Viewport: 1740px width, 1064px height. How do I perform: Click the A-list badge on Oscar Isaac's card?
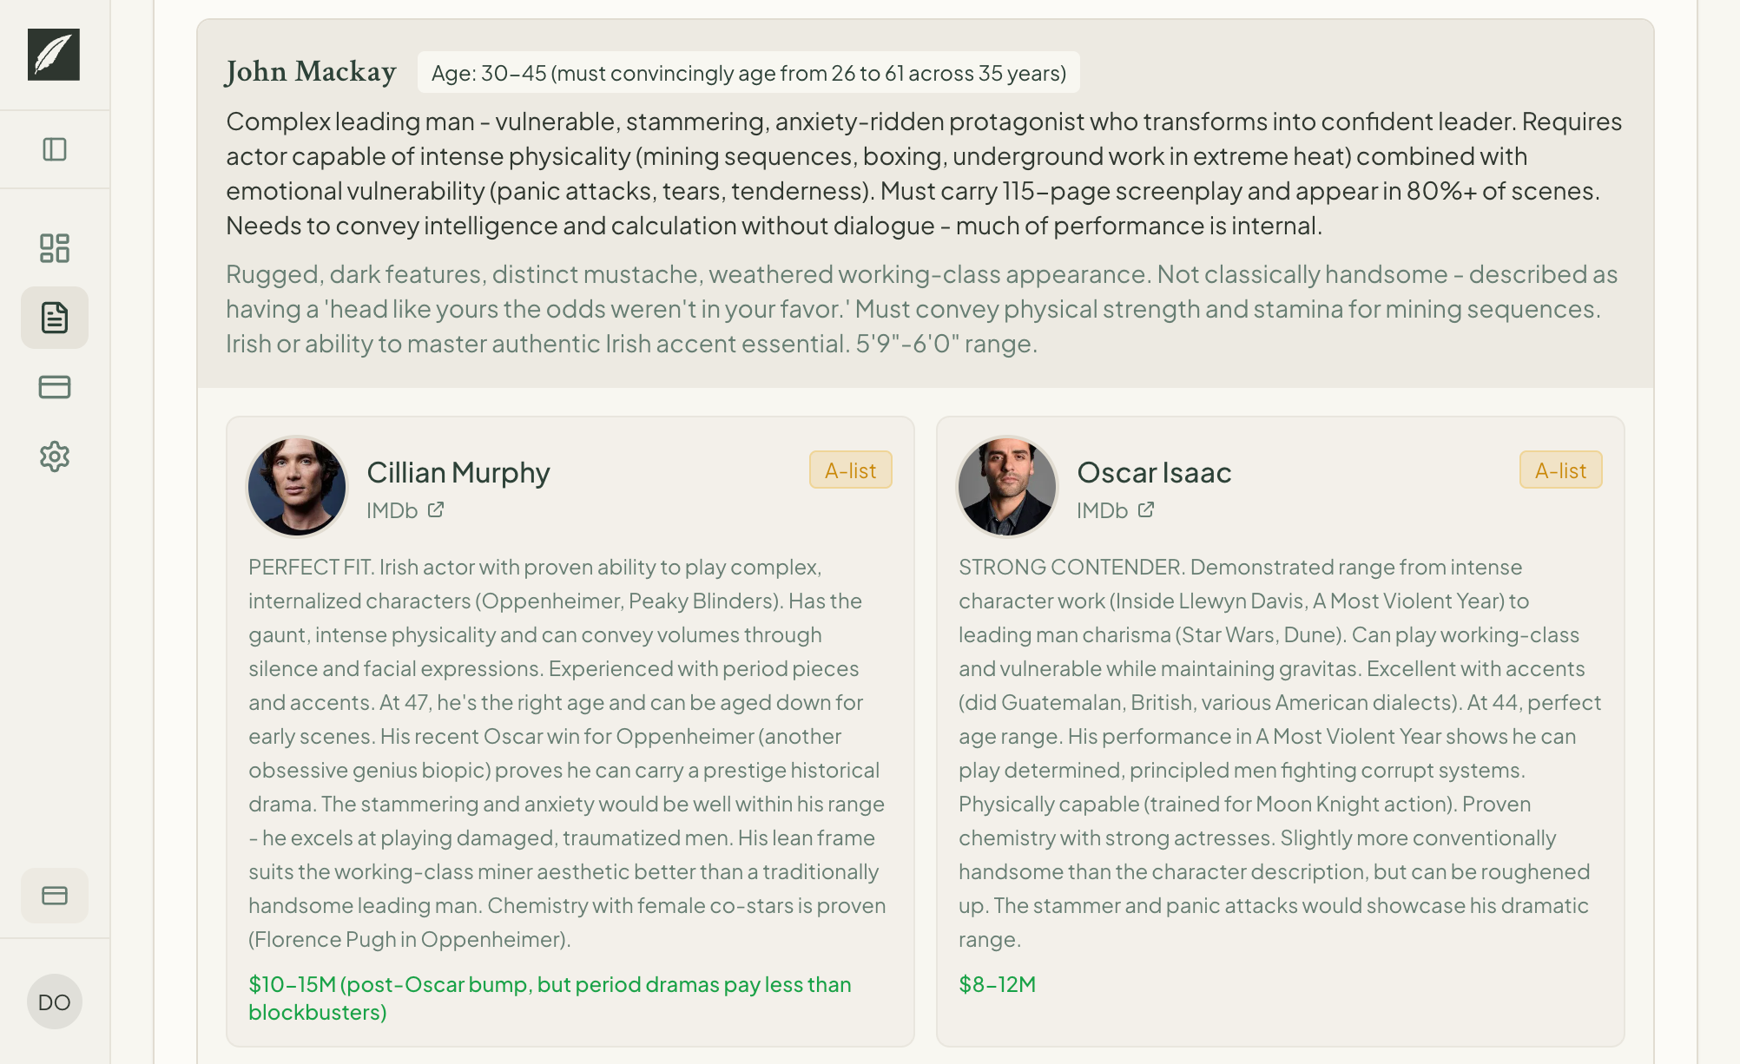point(1560,470)
